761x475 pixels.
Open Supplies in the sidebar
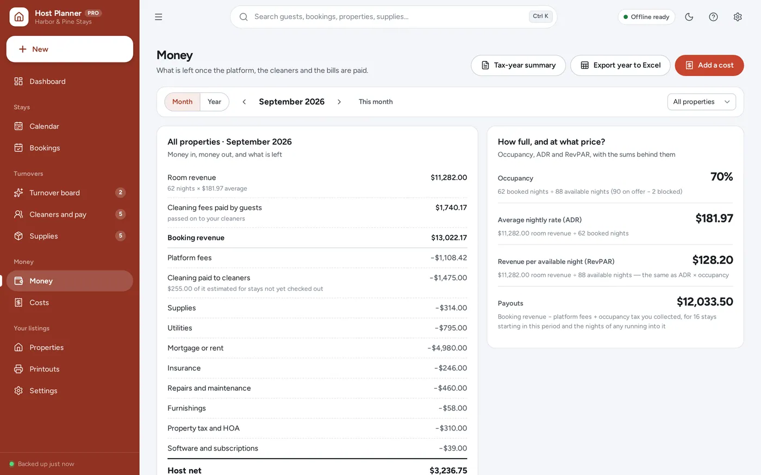tap(70, 236)
